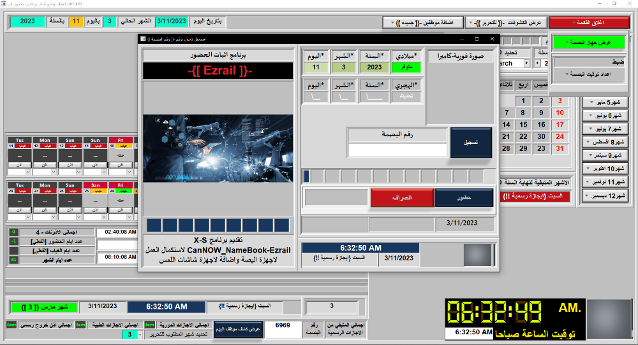Screen dimensions: 638x345
Task: Click the blue حضور (attendance) button
Action: (x=464, y=198)
